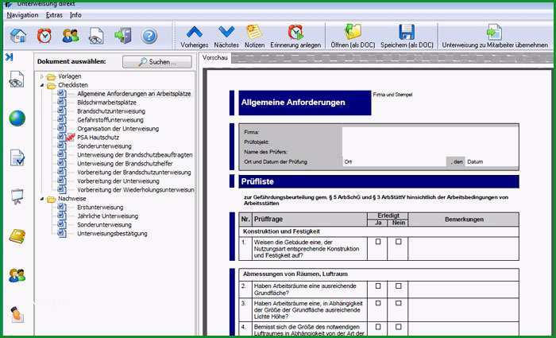
Task: Open the Info menu
Action: coord(75,15)
